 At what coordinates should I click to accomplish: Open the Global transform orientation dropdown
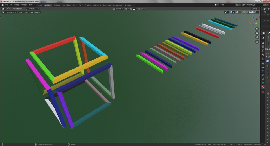pyautogui.click(x=118, y=9)
